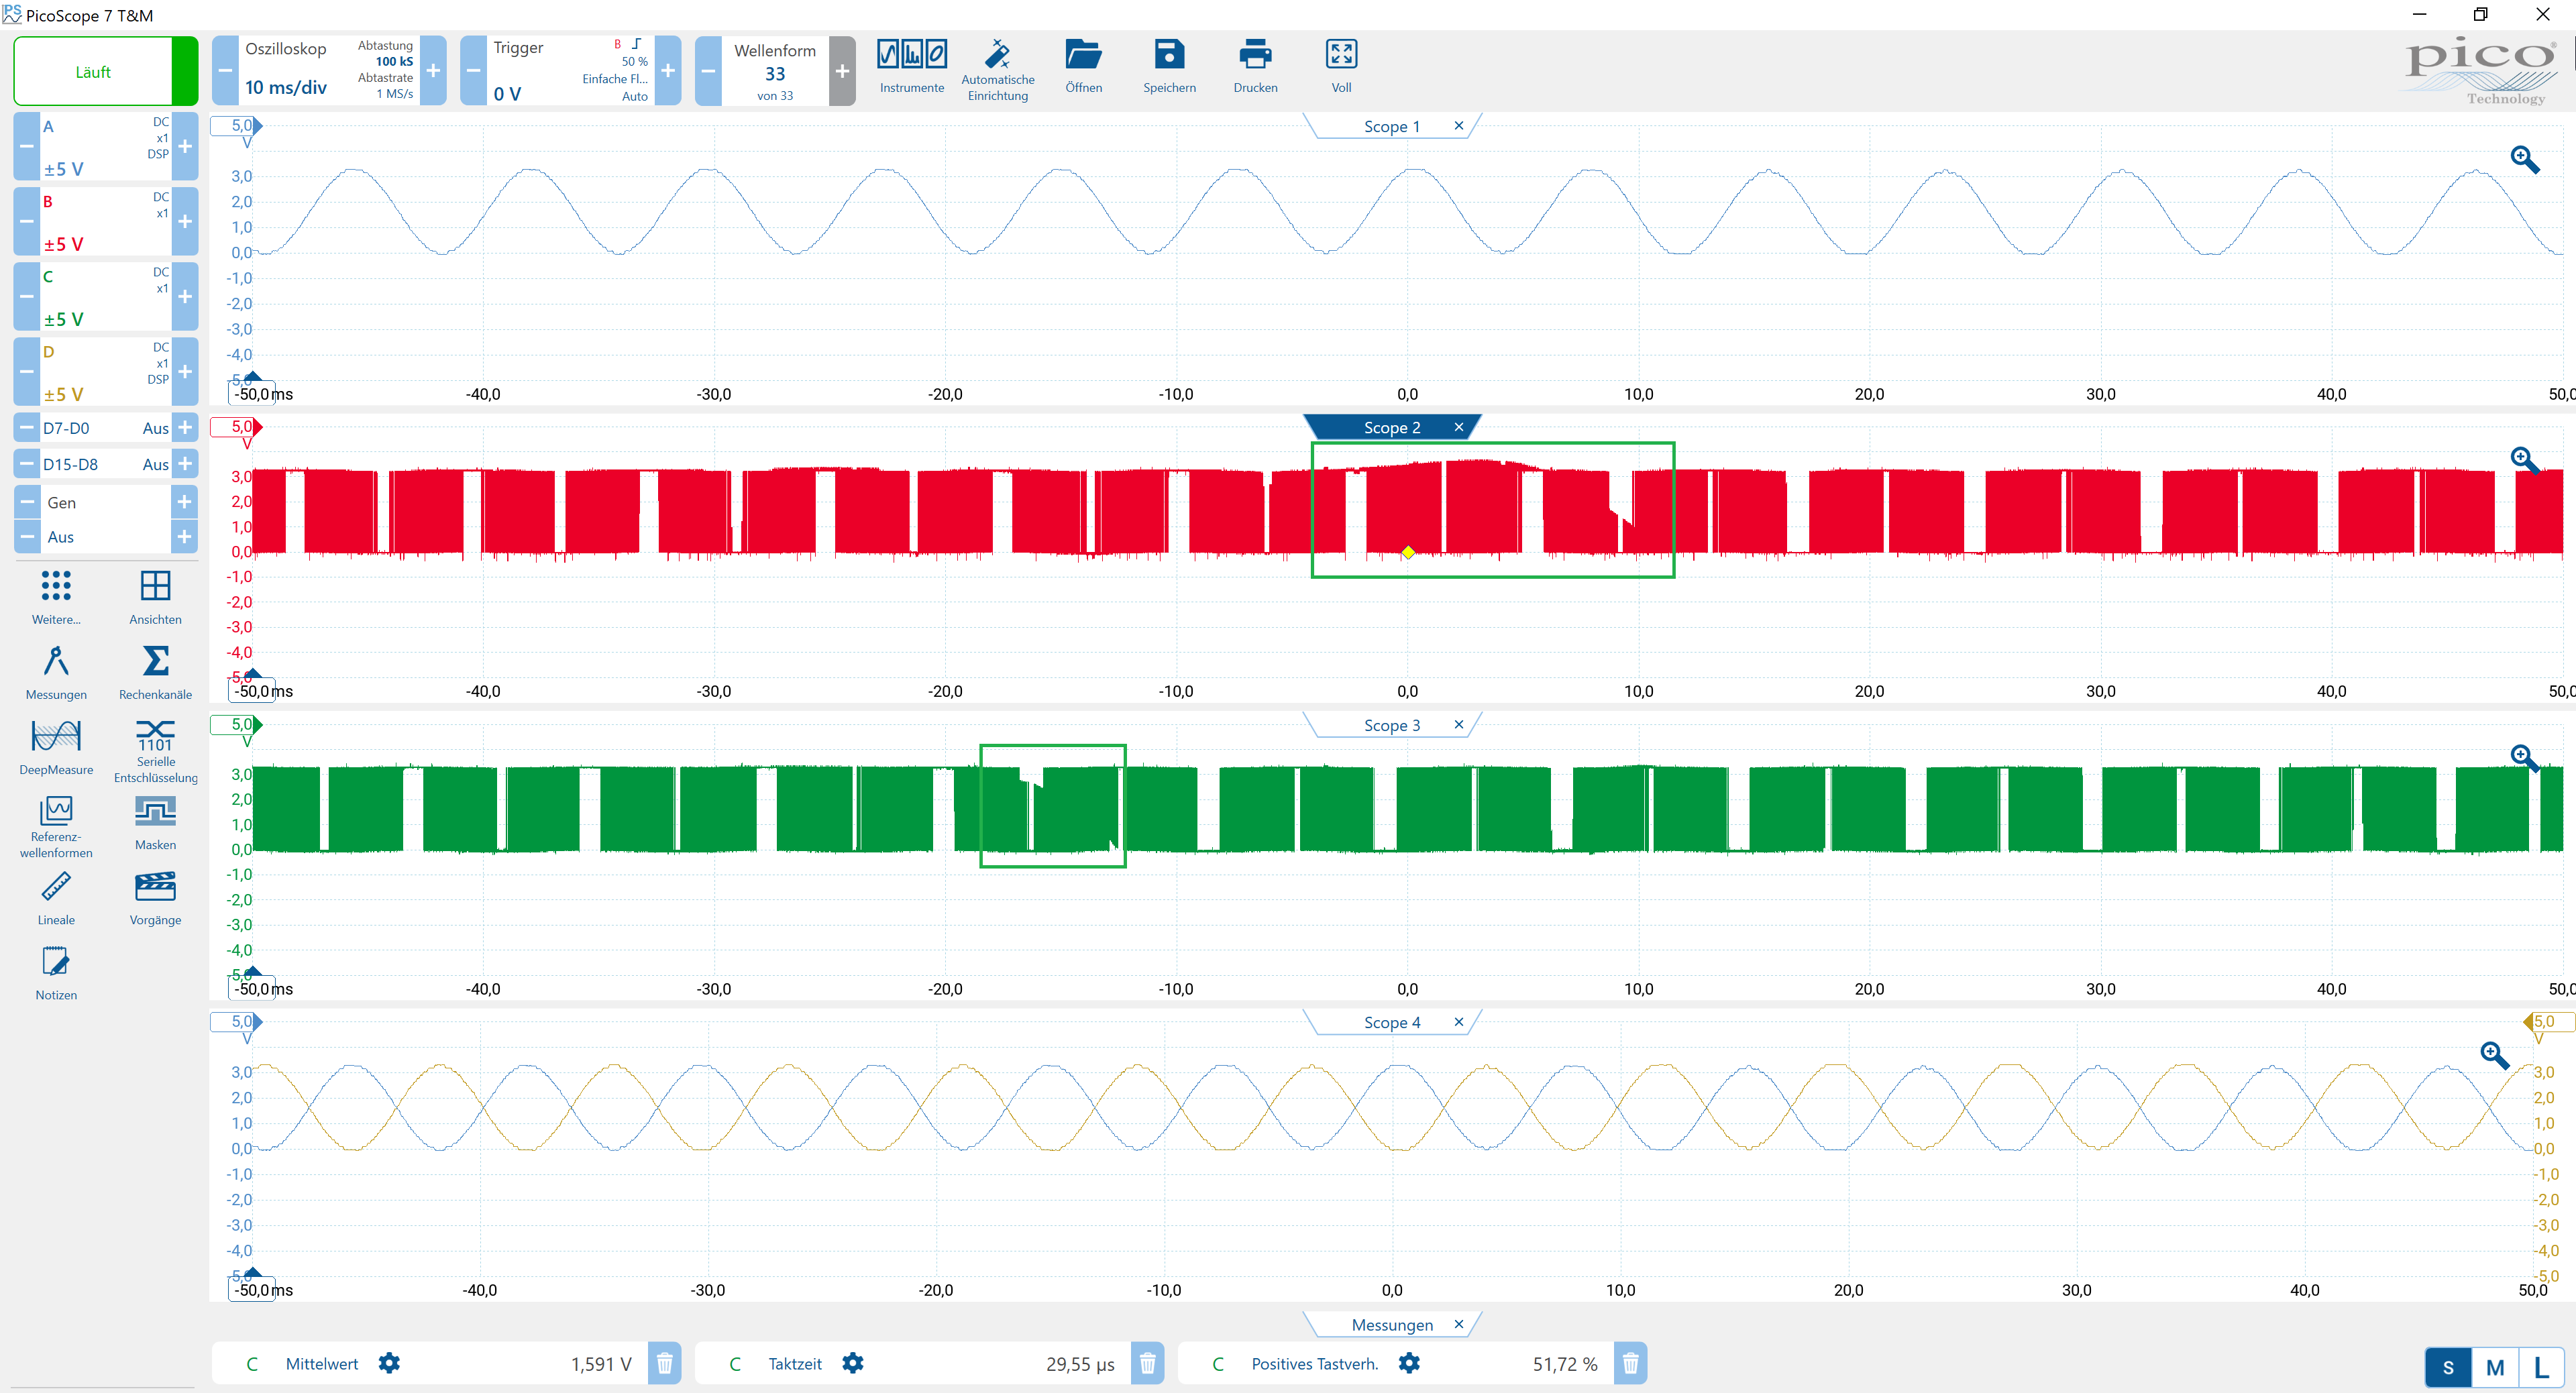The width and height of the screenshot is (2576, 1393).
Task: Open the DeepMeasure tool
Action: [x=56, y=748]
